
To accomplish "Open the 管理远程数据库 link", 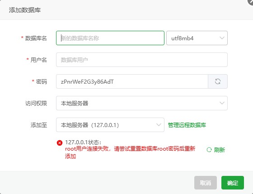I will 187,125.
